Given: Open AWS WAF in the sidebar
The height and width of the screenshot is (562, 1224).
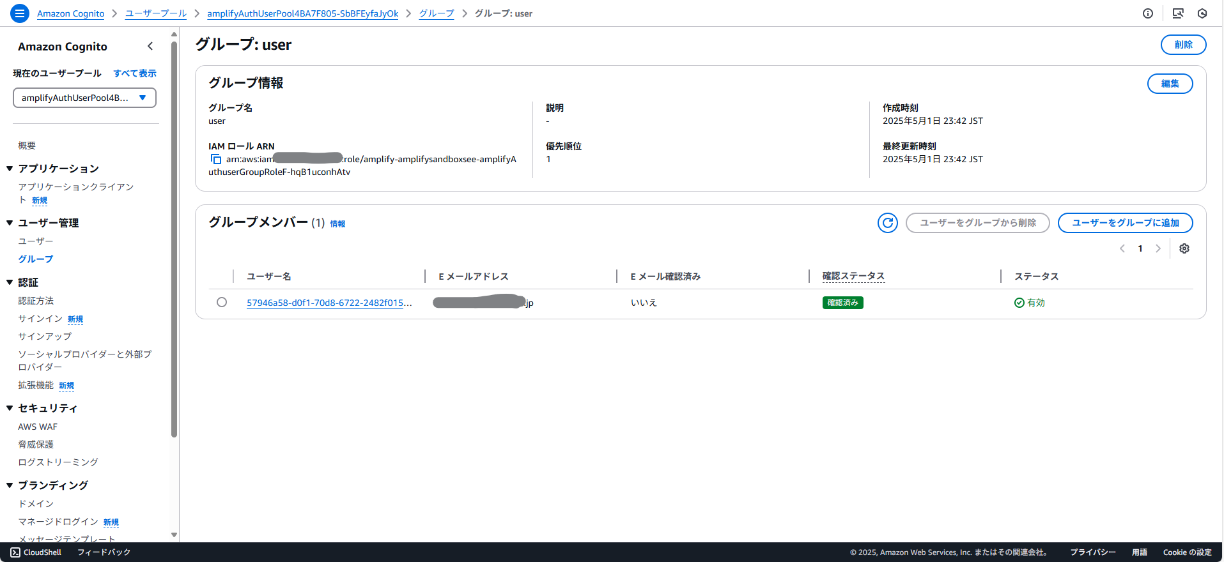Looking at the screenshot, I should (38, 427).
